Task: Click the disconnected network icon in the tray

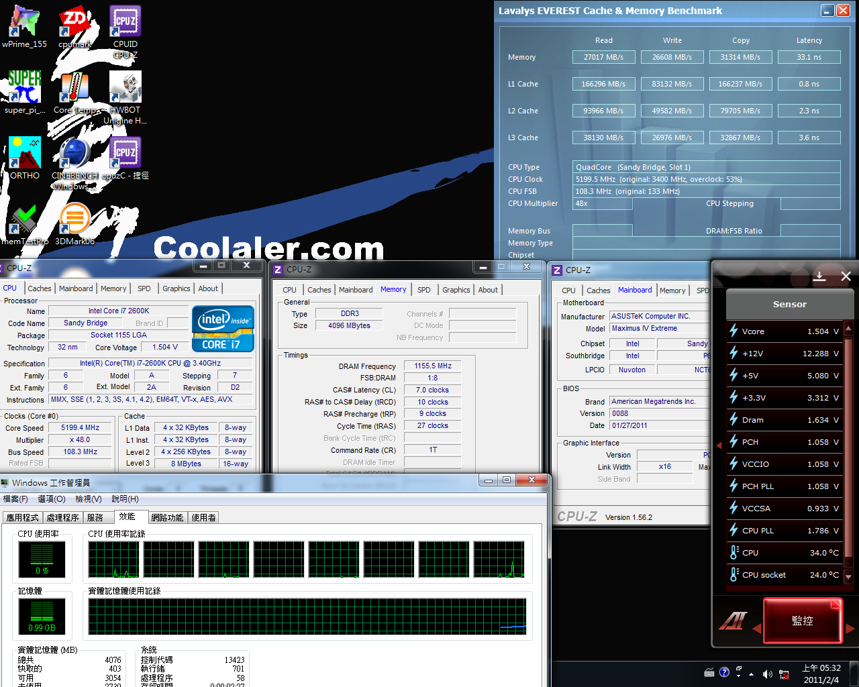Action: 784,674
